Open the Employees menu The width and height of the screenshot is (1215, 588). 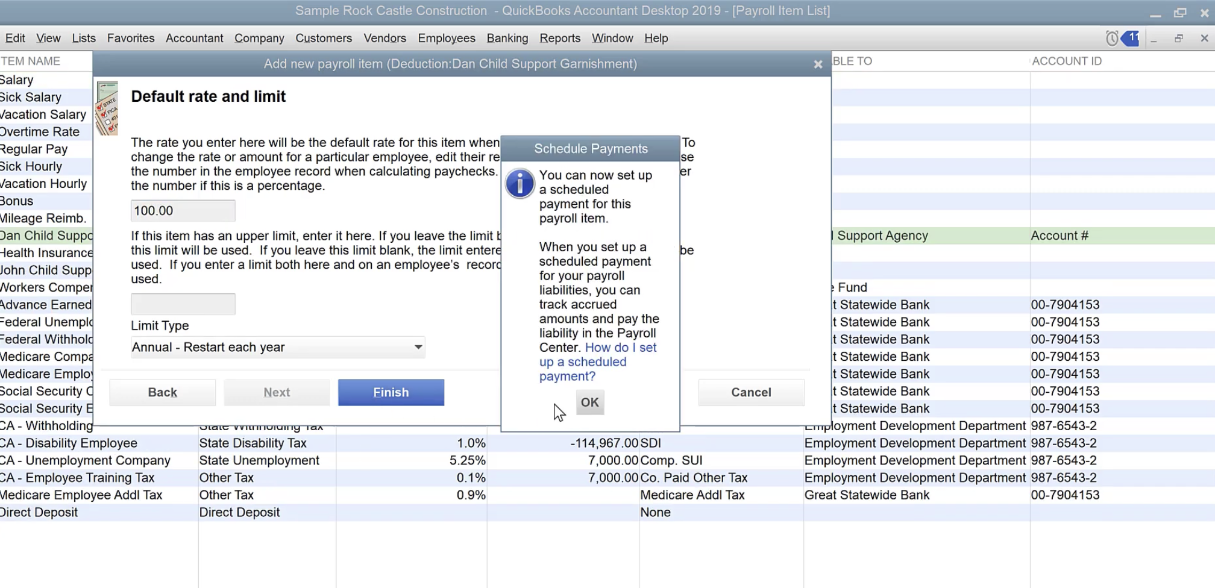(446, 39)
